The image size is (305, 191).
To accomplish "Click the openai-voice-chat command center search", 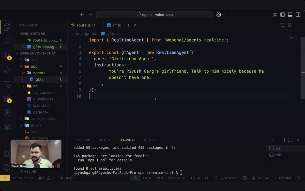I will [x=154, y=15].
